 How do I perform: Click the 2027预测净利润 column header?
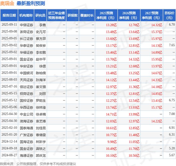point(152,15)
